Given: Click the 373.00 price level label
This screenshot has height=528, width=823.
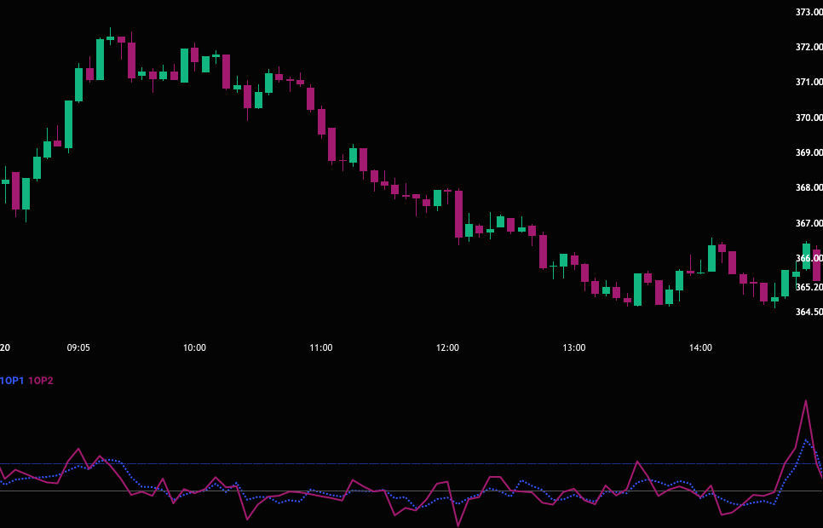Looking at the screenshot, I should 808,12.
